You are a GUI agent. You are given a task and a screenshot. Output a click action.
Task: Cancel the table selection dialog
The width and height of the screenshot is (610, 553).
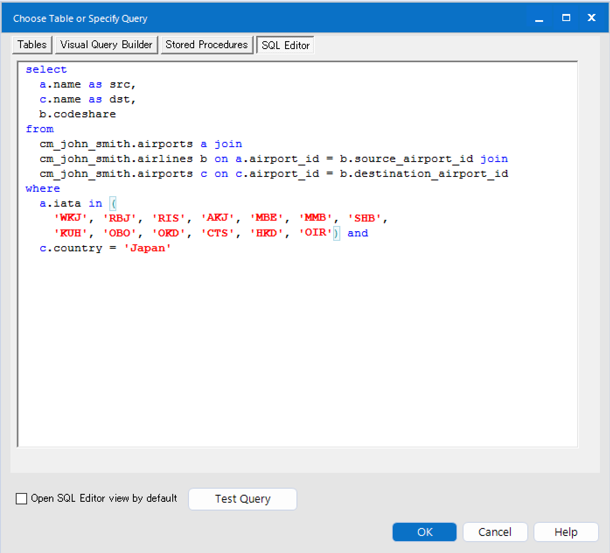(495, 532)
